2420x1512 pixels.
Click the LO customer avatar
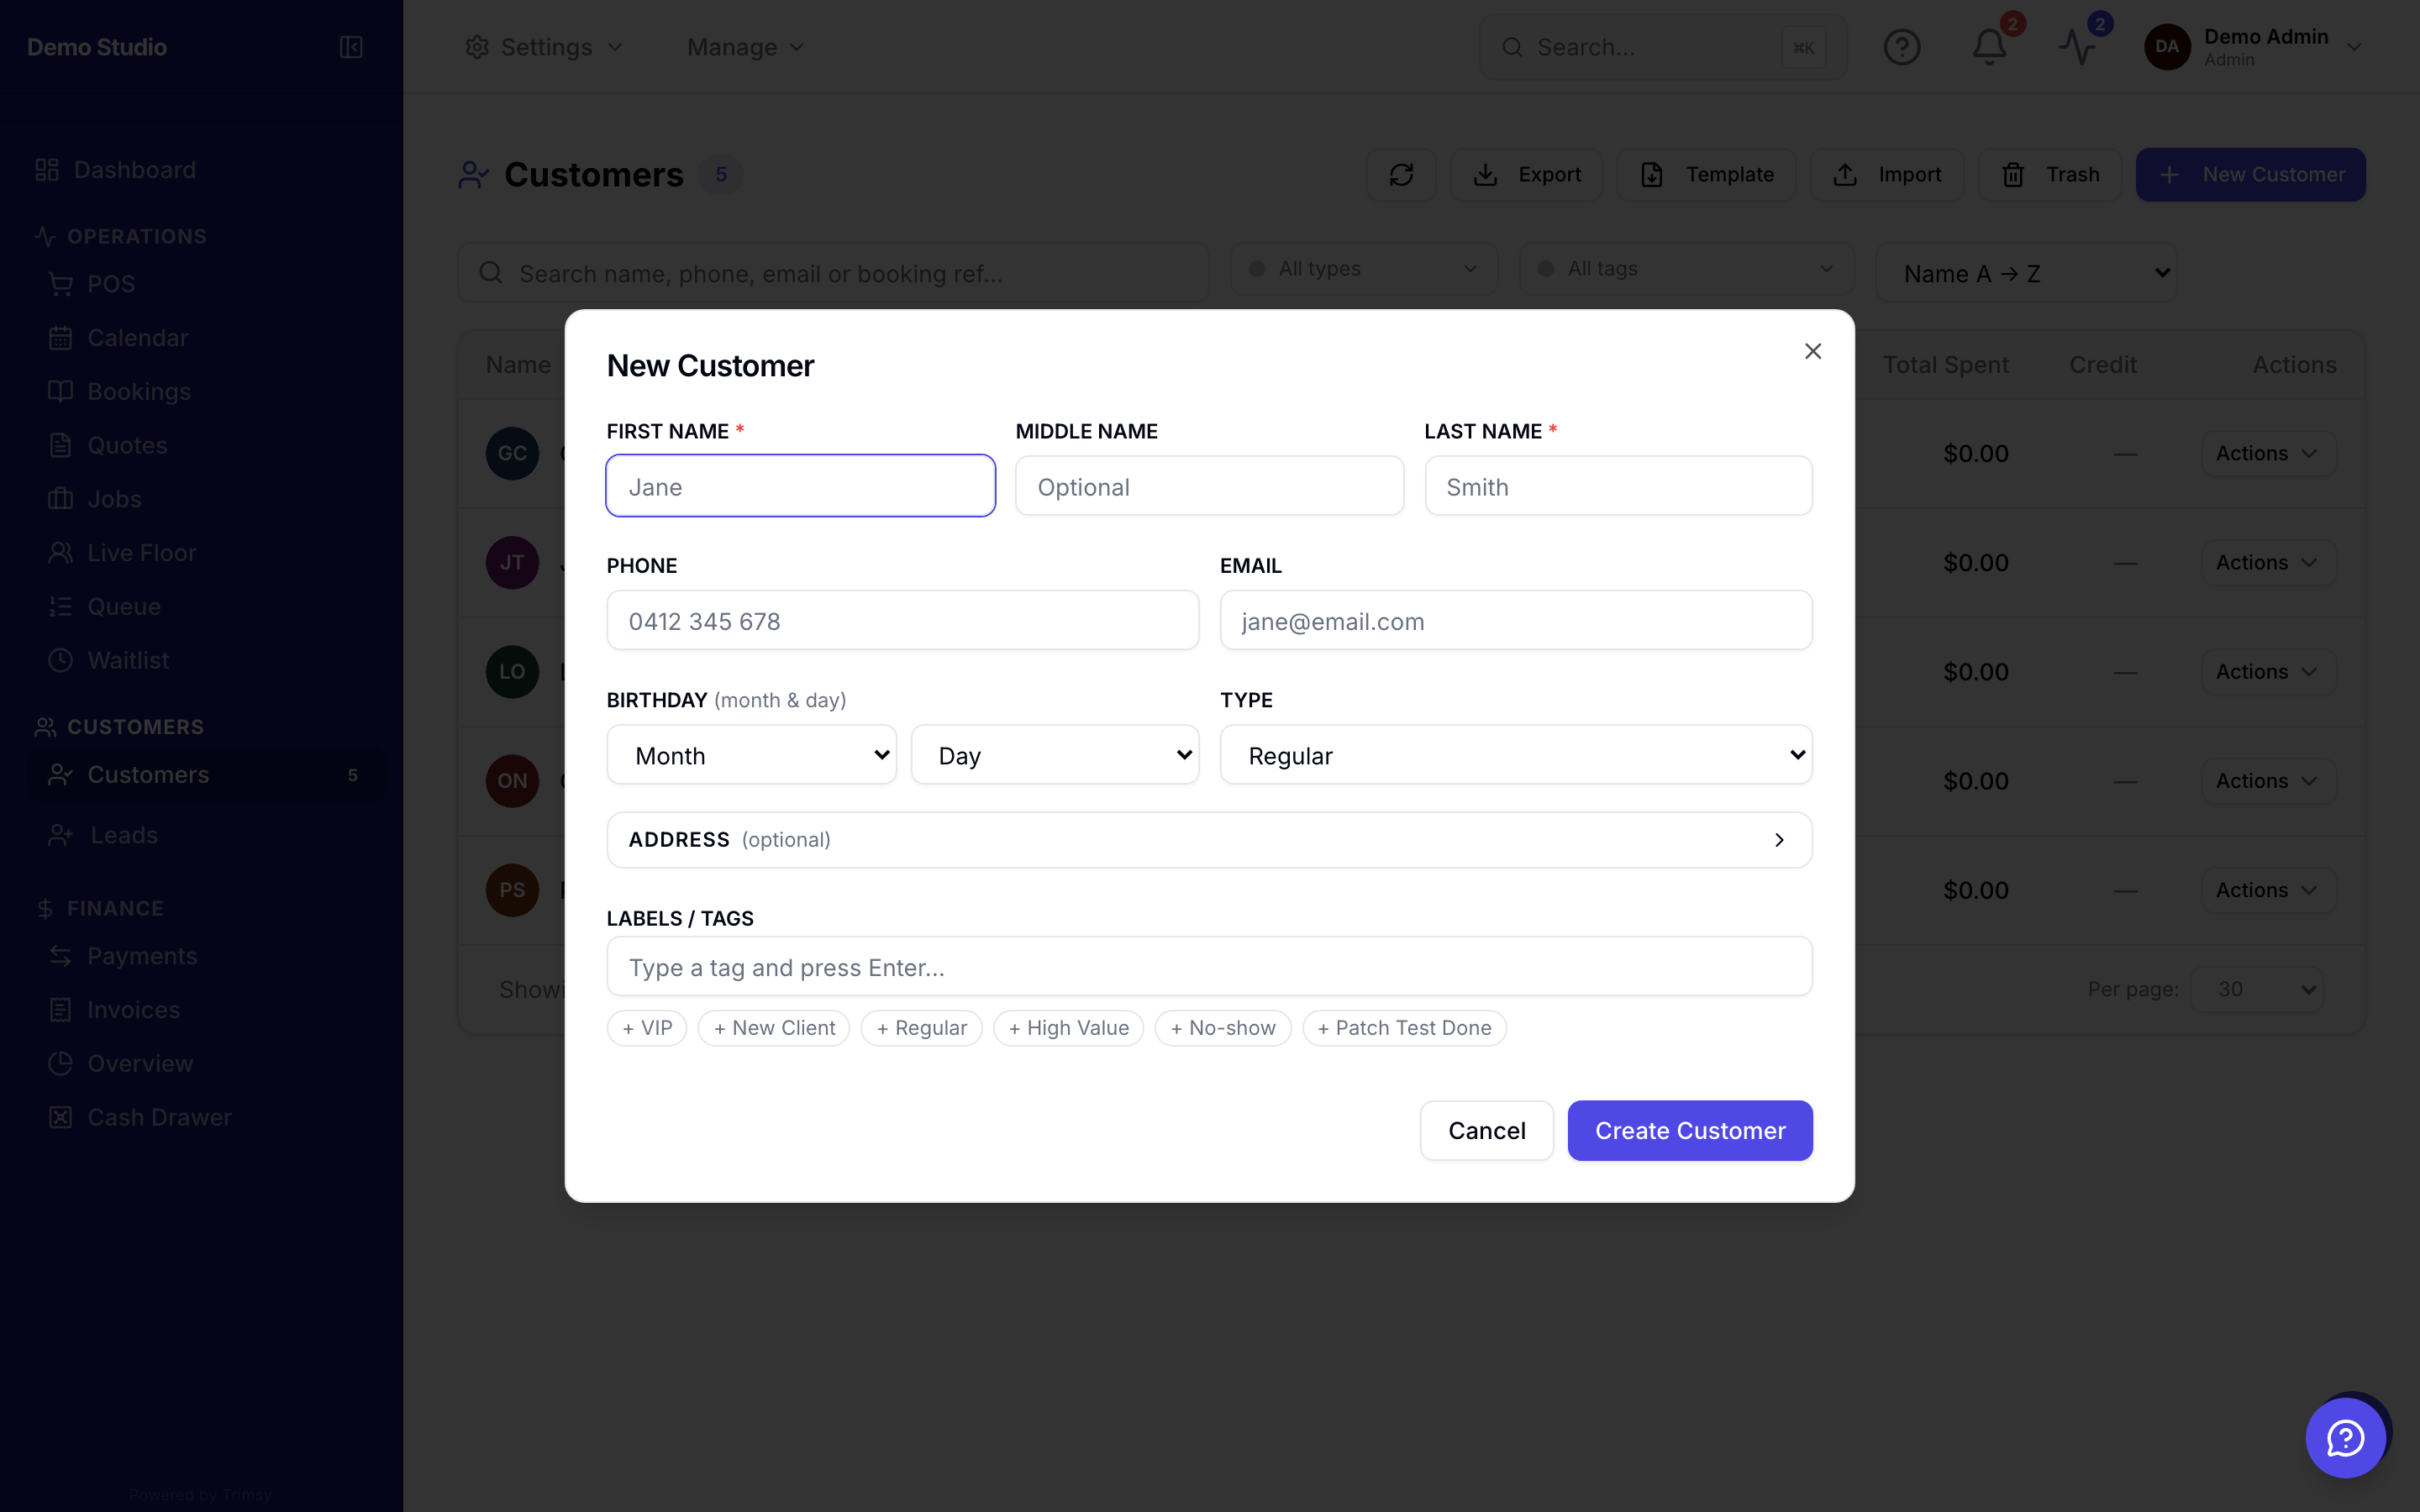[x=512, y=671]
